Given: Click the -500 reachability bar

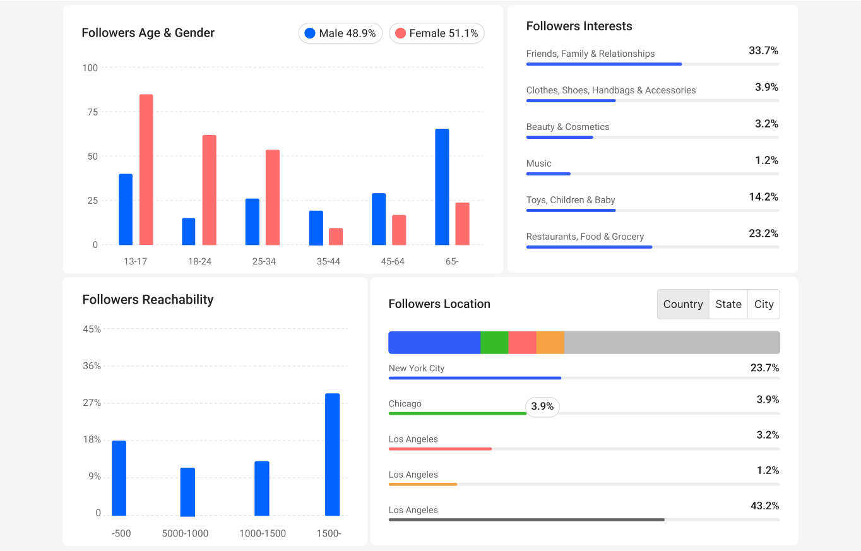Looking at the screenshot, I should coord(119,478).
